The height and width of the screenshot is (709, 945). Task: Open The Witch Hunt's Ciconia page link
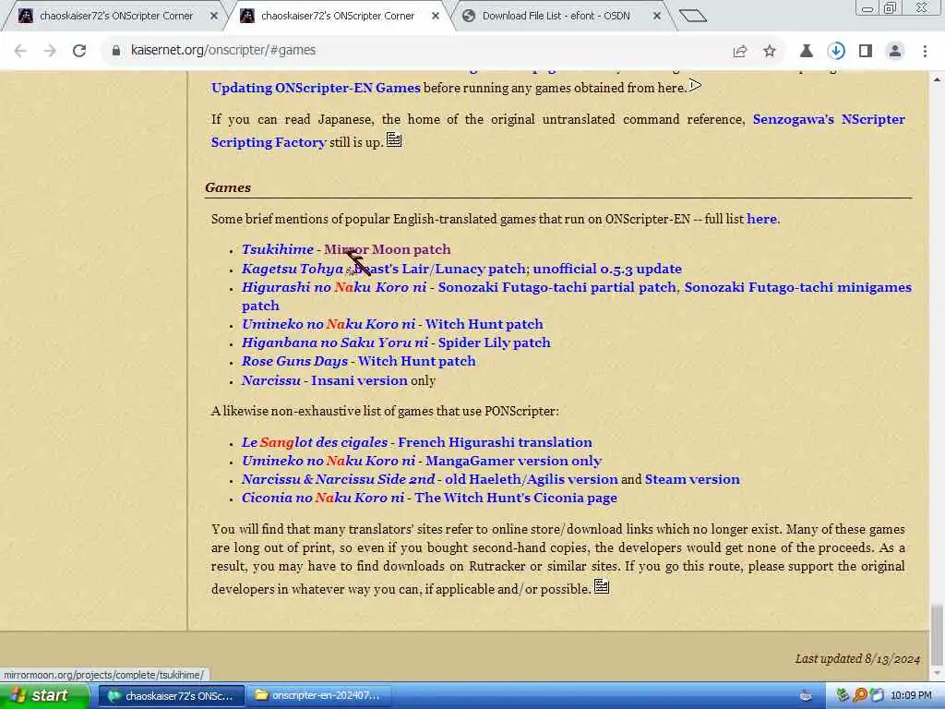pyautogui.click(x=516, y=498)
